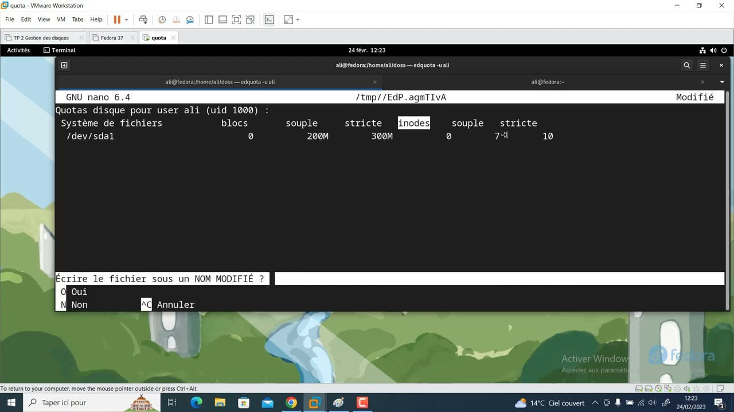The width and height of the screenshot is (734, 412).
Task: Open Google Chrome from the taskbar
Action: tap(291, 403)
